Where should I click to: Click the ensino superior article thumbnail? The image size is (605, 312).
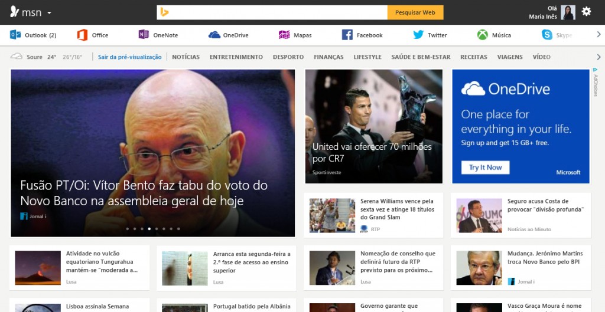point(185,268)
